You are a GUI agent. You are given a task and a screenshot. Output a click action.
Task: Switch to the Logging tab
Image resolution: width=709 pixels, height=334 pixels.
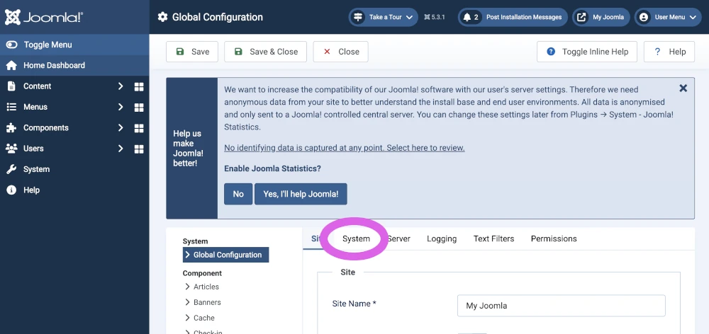coord(442,238)
